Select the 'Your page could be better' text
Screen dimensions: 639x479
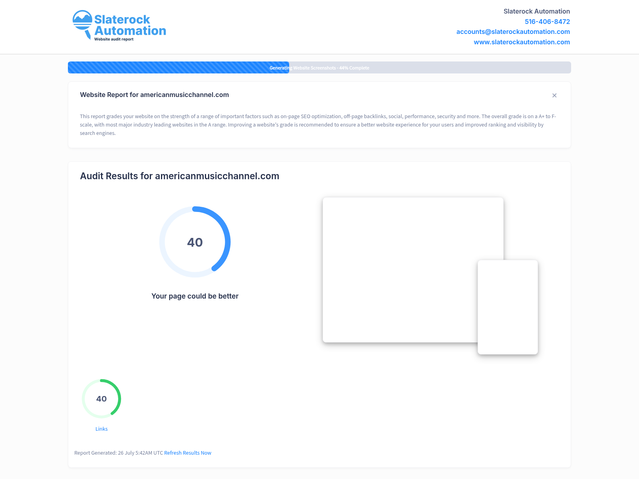click(195, 296)
